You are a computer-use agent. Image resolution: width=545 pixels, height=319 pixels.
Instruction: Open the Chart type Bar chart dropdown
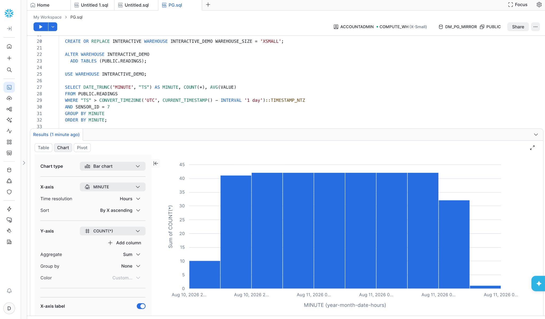point(113,166)
